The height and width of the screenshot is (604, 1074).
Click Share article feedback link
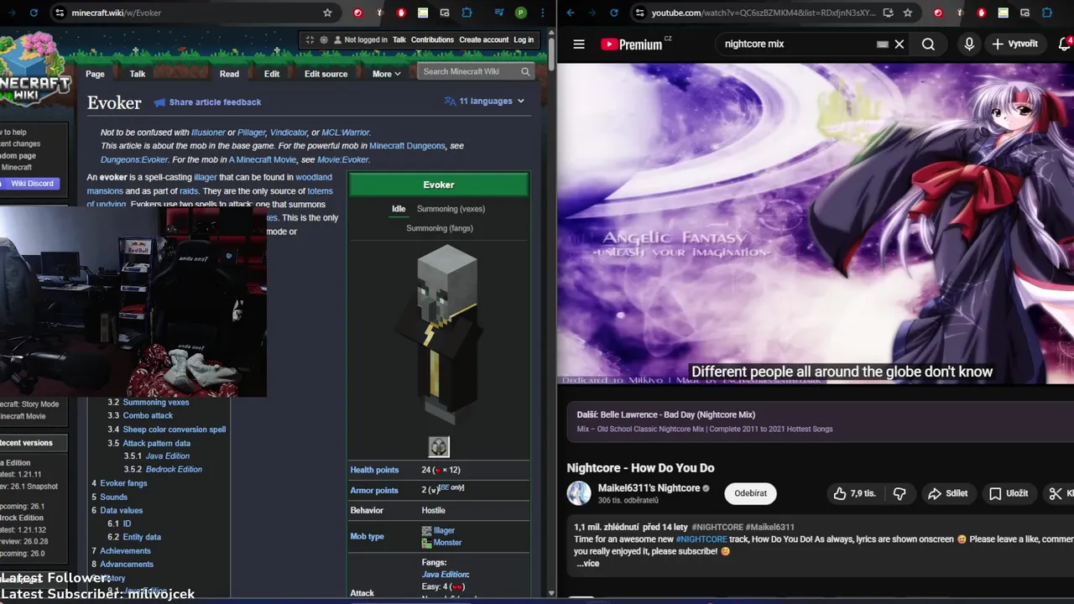[207, 102]
